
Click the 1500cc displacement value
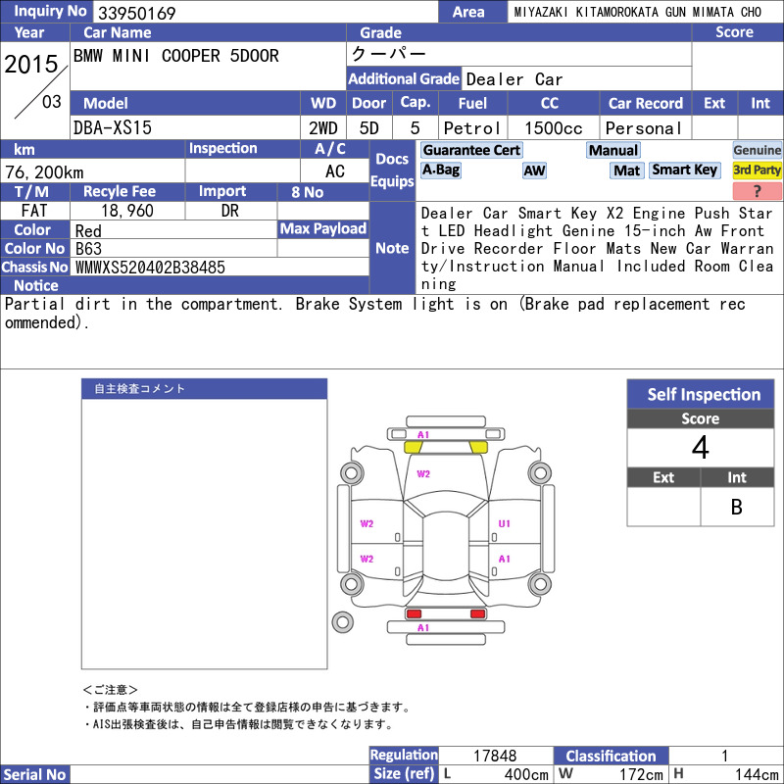click(554, 128)
